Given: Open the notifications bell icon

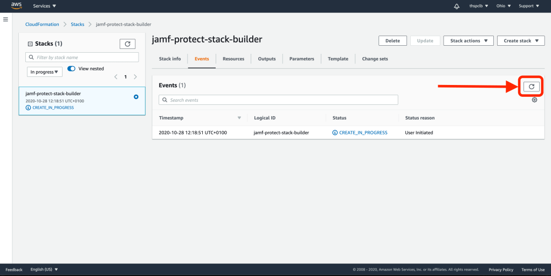Looking at the screenshot, I should 457,6.
